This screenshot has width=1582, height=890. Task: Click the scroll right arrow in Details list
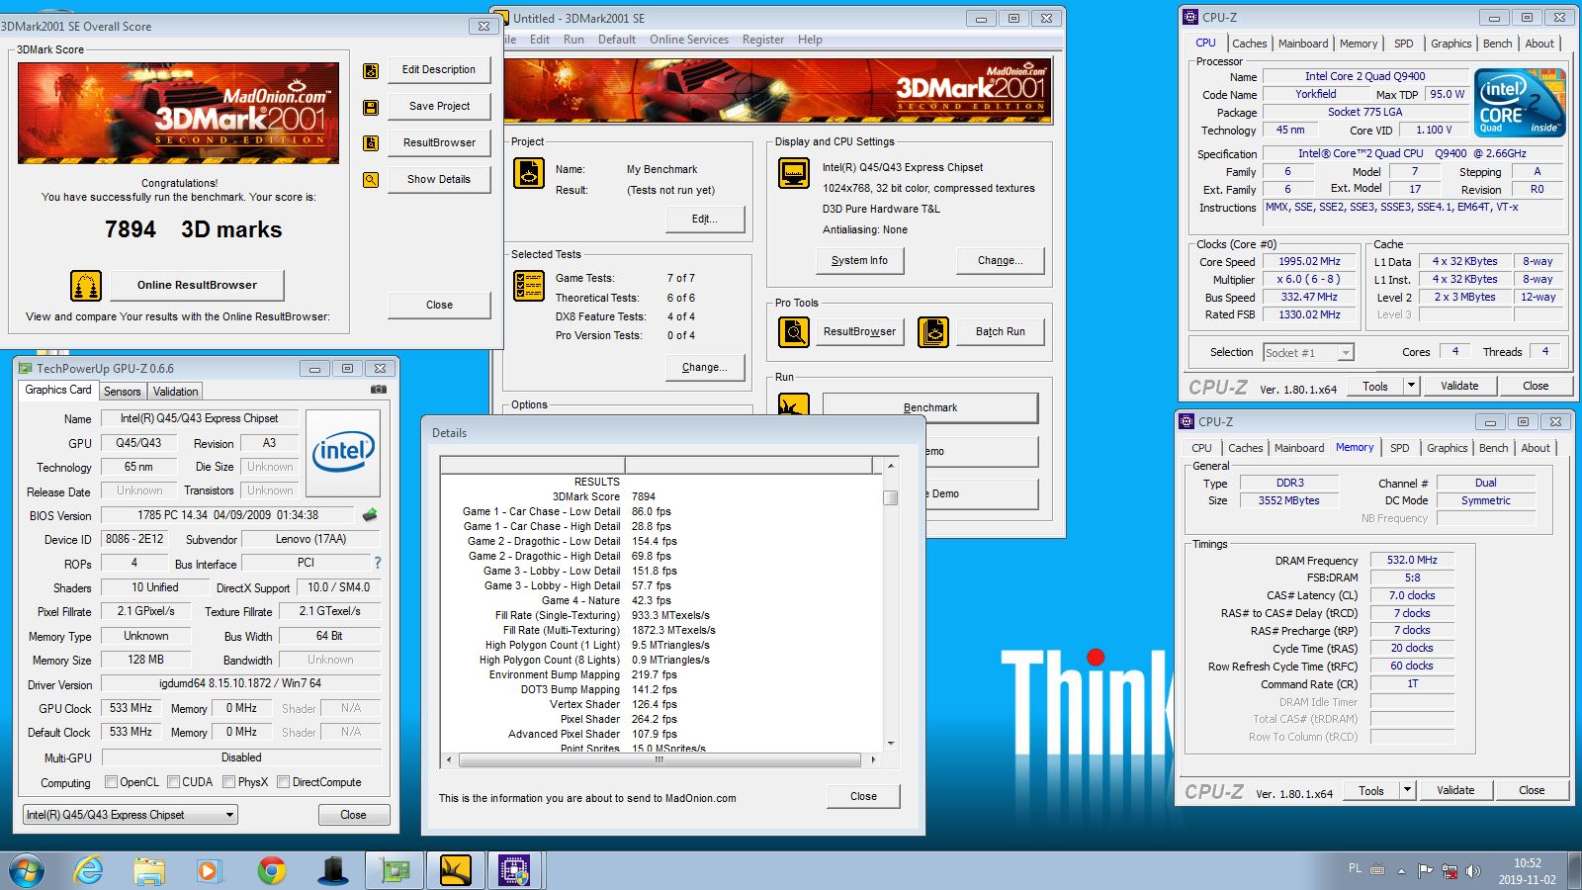click(x=873, y=759)
